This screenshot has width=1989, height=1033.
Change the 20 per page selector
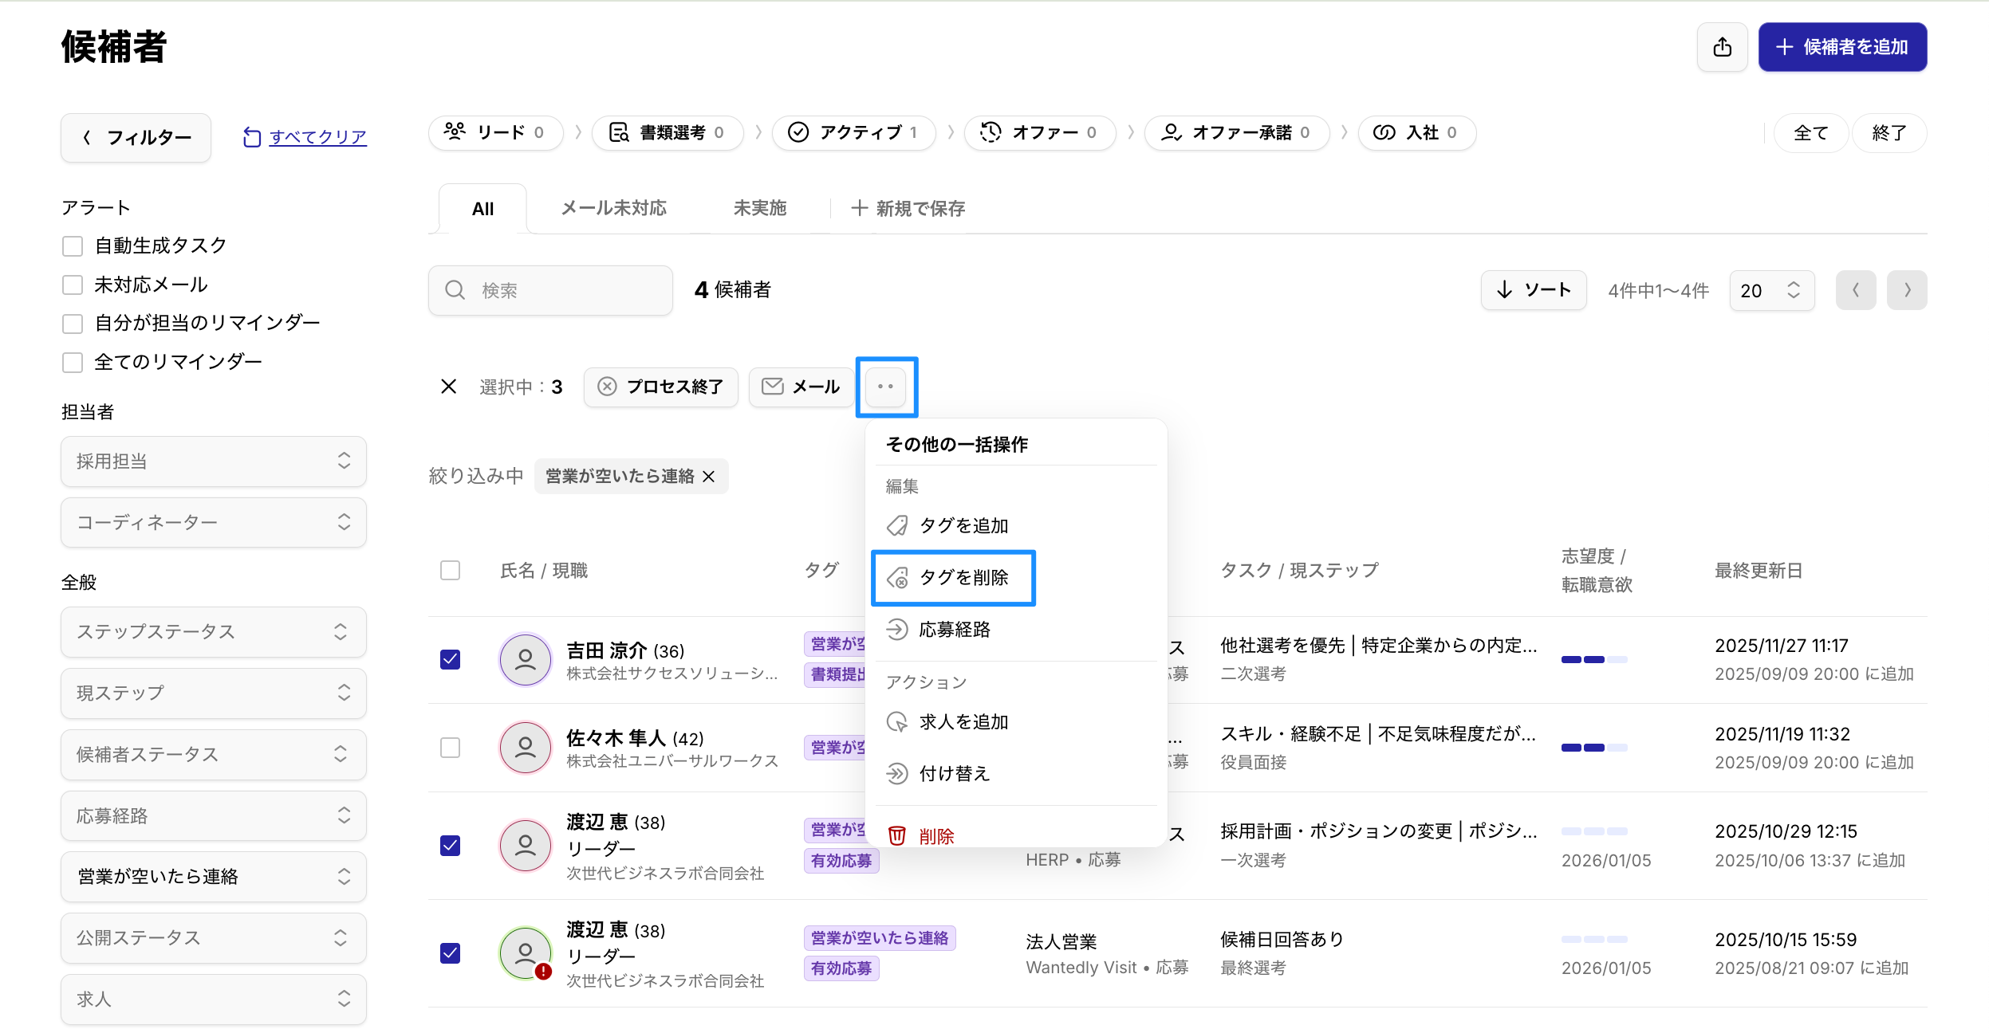click(1770, 290)
